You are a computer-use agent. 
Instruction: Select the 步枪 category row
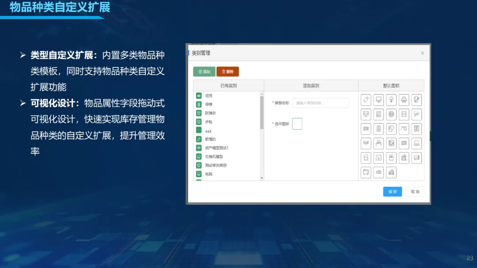point(227,122)
